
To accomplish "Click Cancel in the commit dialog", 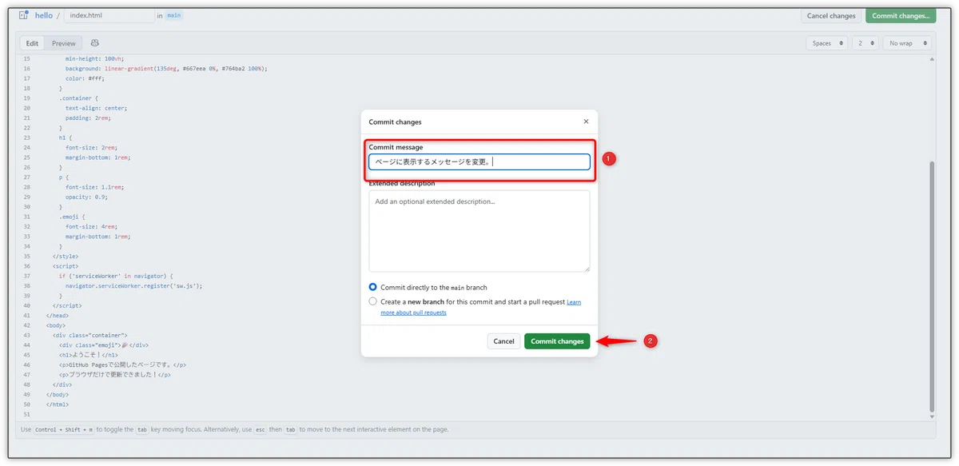I will [x=503, y=341].
